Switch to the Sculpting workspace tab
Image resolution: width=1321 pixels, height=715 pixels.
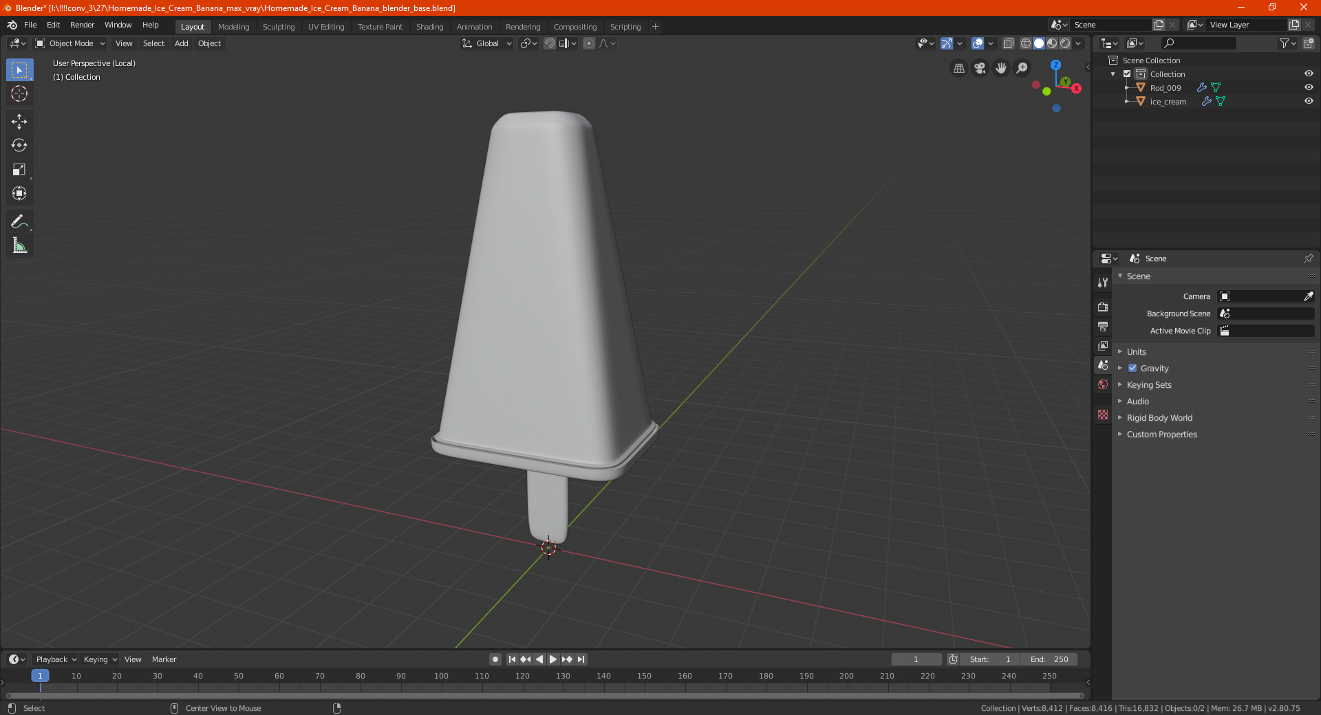pos(278,27)
